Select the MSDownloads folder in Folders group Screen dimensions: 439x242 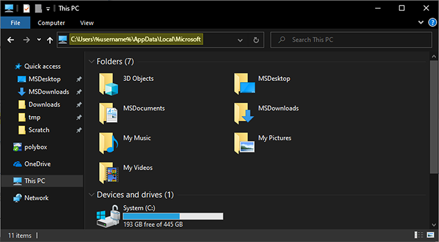[x=244, y=113]
